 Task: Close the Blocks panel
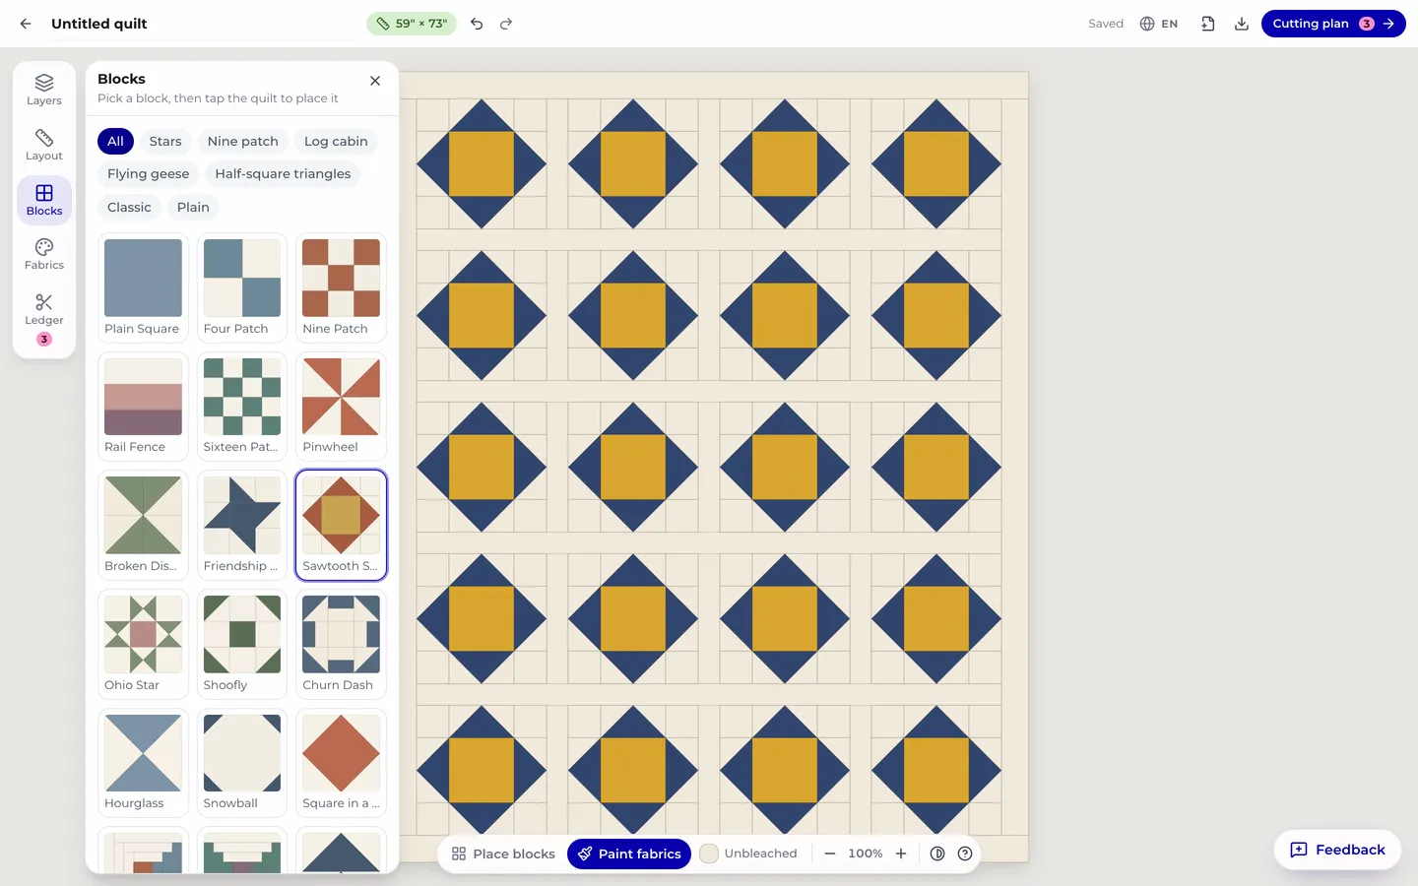pyautogui.click(x=375, y=81)
